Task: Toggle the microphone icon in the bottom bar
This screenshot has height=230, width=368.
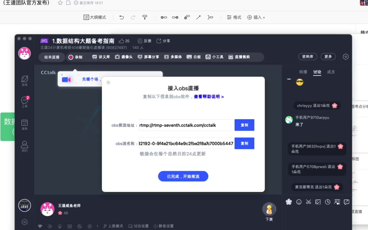Action: click(x=60, y=226)
